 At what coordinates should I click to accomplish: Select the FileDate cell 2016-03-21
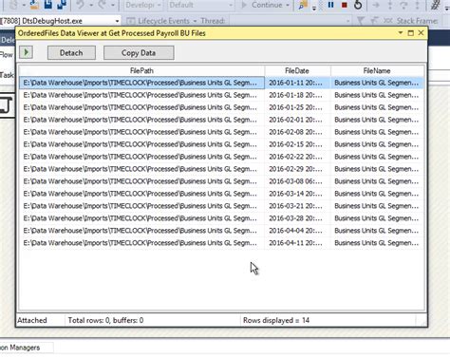coord(297,206)
